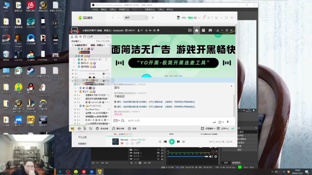Expand the Big Black Dog sub-channel
Viewport: 312px width, 175px height.
[x=75, y=109]
